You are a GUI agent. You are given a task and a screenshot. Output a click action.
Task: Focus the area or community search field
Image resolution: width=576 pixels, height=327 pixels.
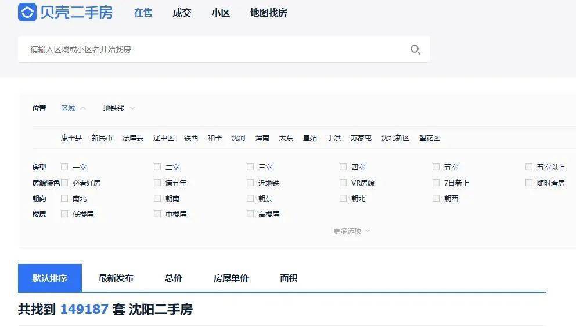[x=215, y=50]
